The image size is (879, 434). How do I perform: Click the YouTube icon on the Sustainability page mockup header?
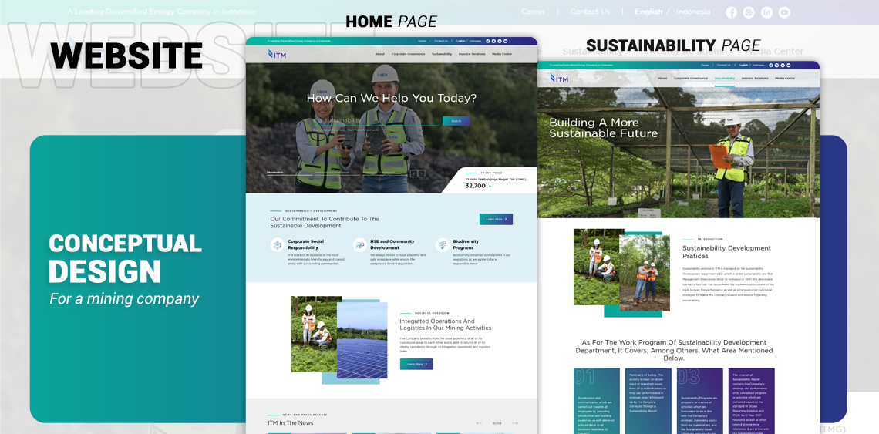click(788, 65)
